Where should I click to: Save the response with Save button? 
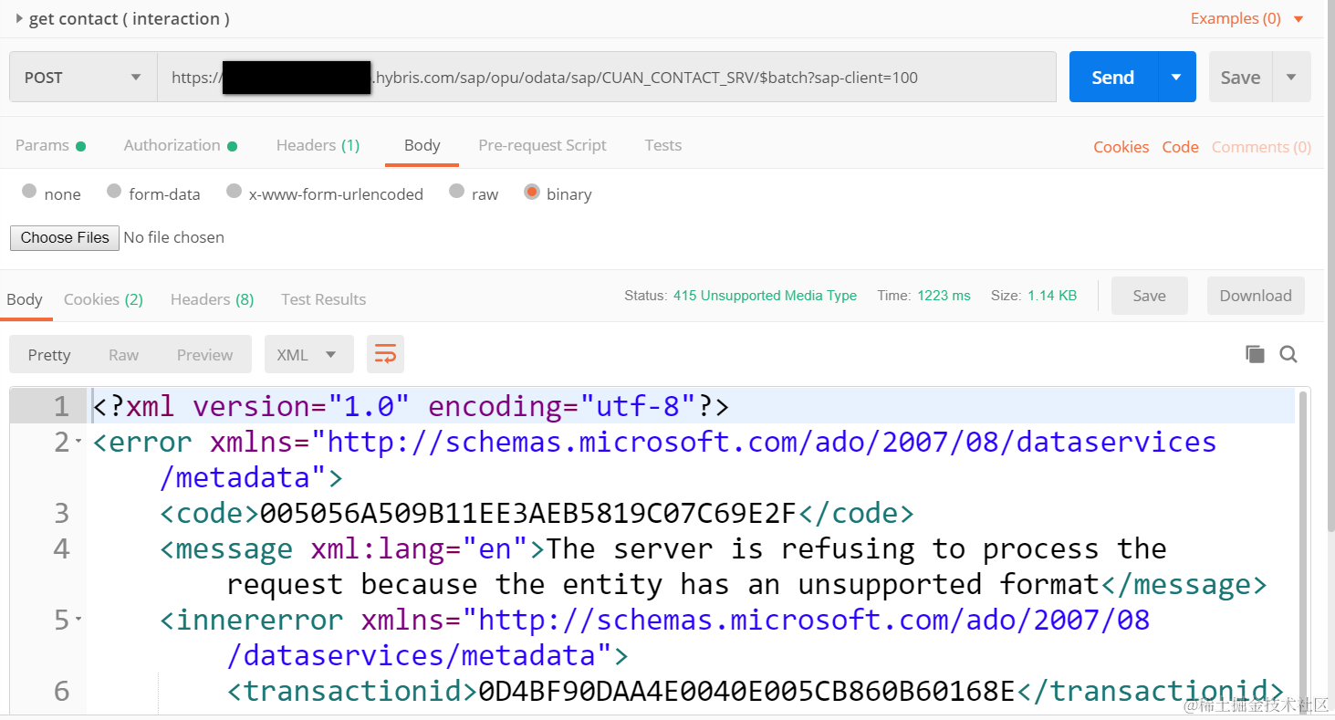coord(1149,296)
